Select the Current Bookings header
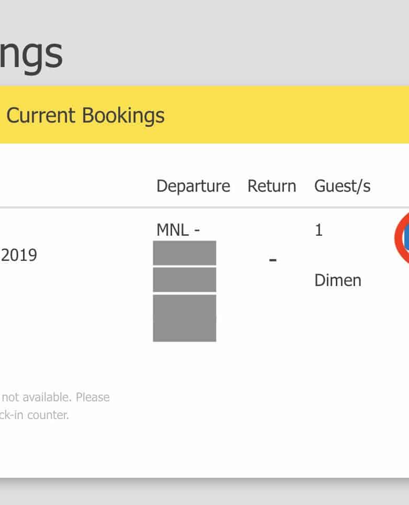Image resolution: width=409 pixels, height=505 pixels. click(85, 115)
